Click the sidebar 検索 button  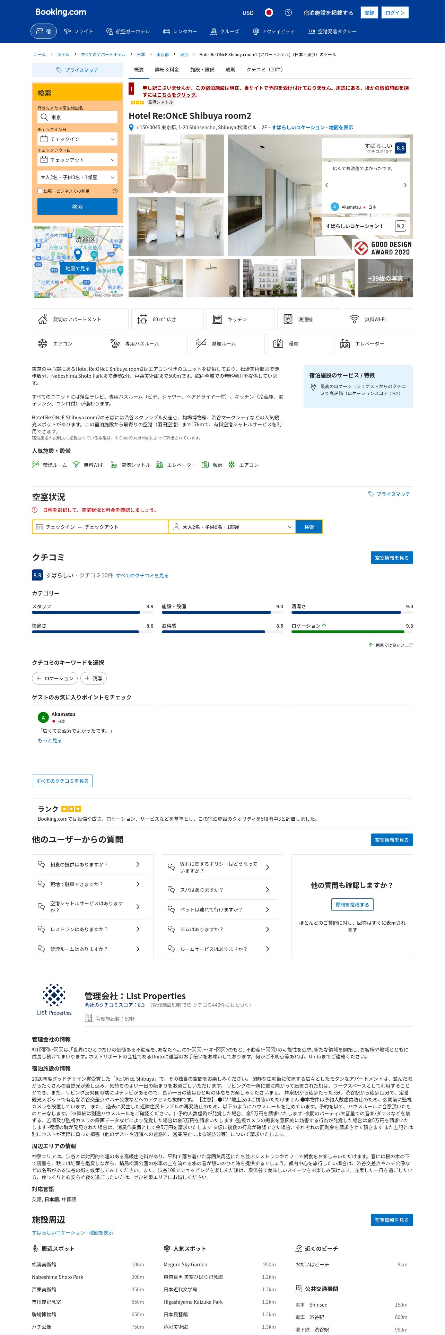pos(77,207)
